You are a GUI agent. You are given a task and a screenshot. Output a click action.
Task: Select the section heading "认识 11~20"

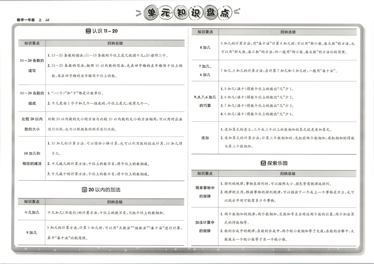tap(105, 31)
